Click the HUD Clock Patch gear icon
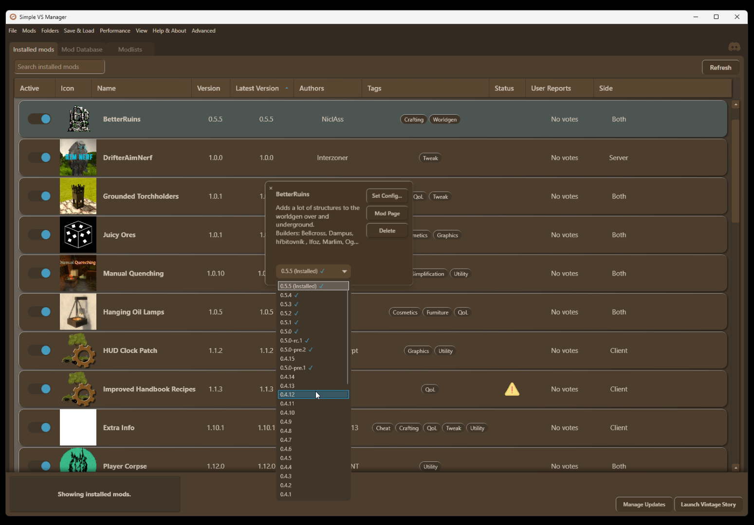 point(78,350)
